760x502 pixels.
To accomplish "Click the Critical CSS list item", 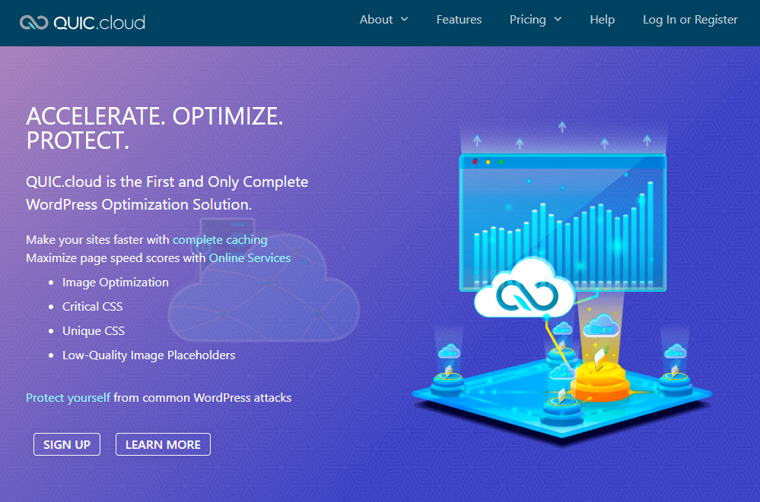I will coord(93,306).
